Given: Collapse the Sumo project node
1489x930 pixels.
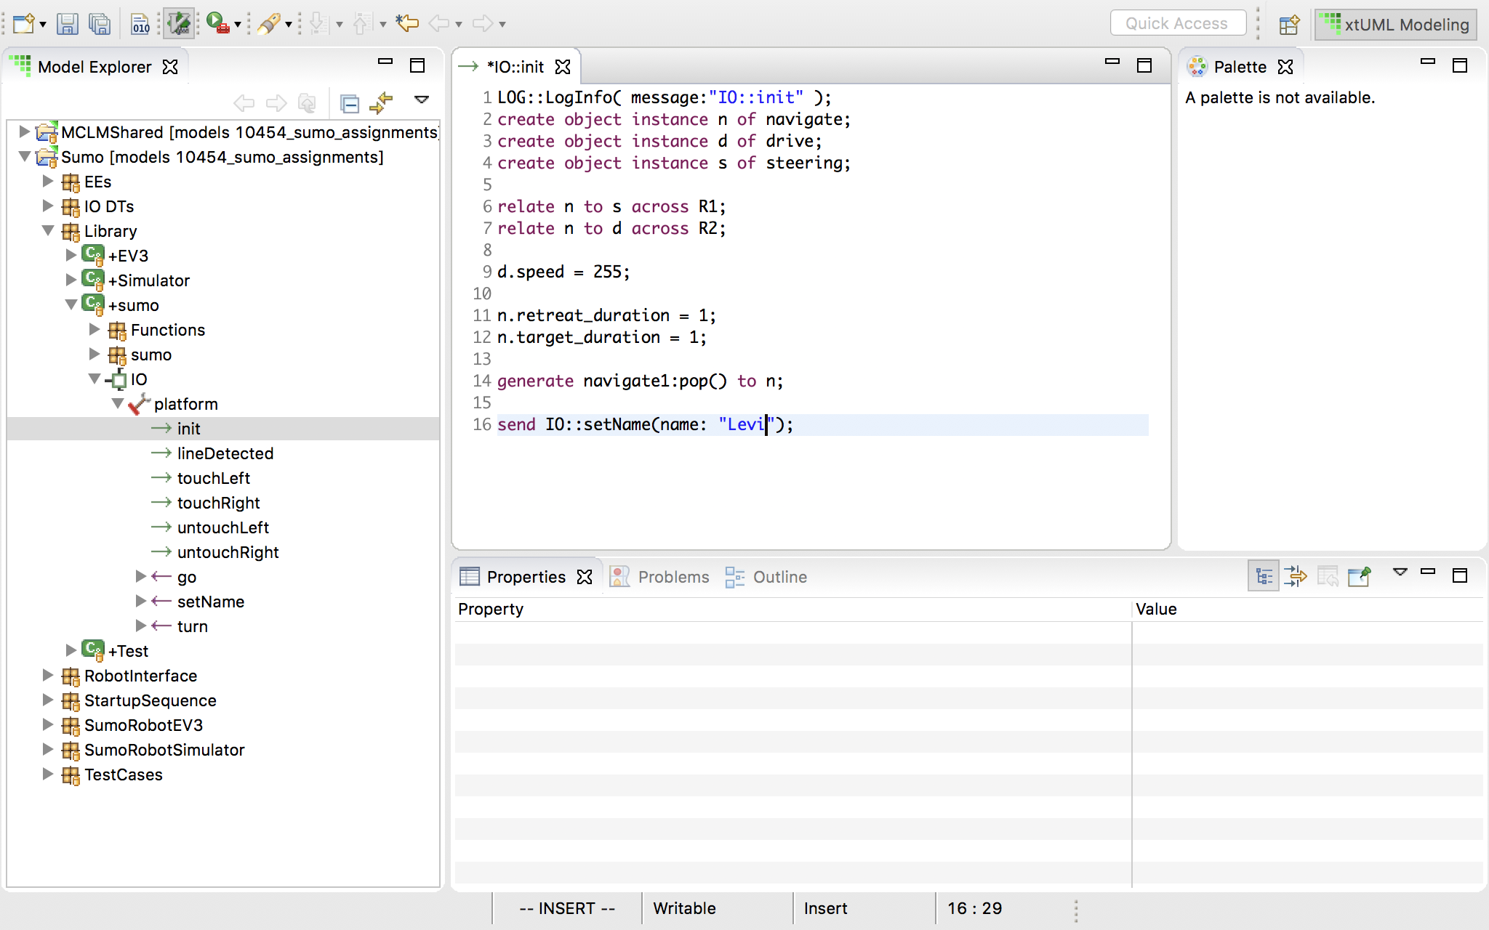Looking at the screenshot, I should pos(25,156).
